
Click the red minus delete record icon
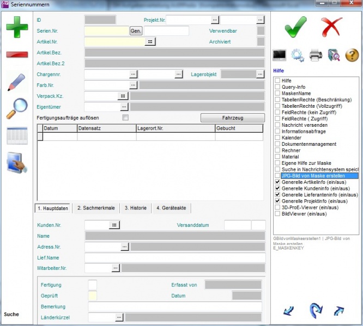point(17,55)
